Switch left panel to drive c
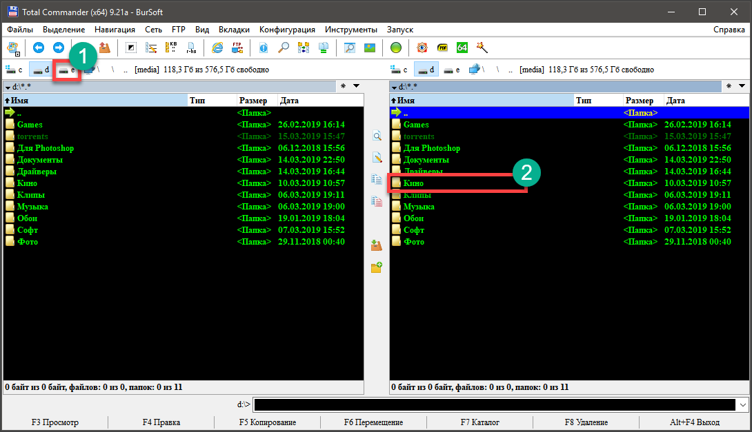 click(x=14, y=70)
